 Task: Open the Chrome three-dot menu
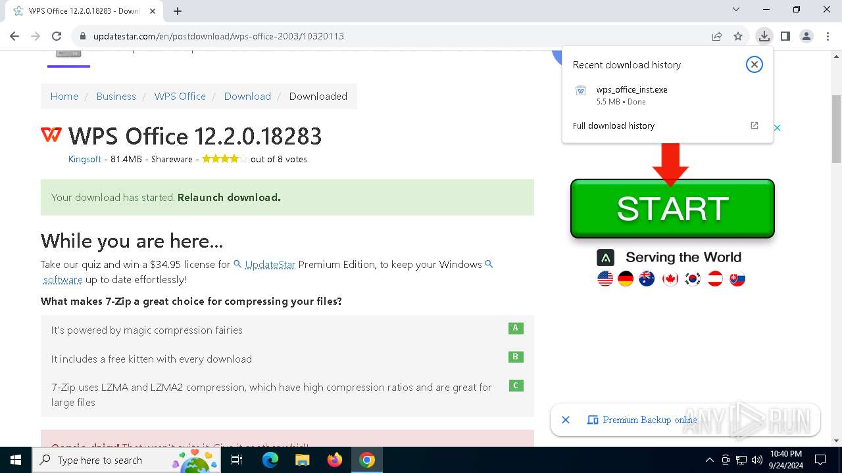(x=828, y=36)
